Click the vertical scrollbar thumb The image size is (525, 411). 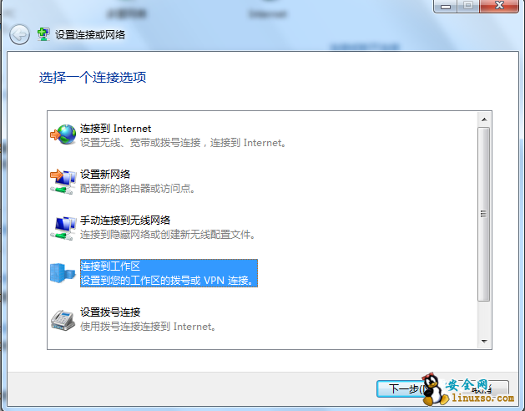483,213
